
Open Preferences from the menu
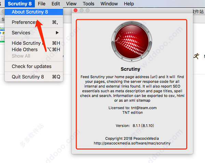tap(34, 22)
